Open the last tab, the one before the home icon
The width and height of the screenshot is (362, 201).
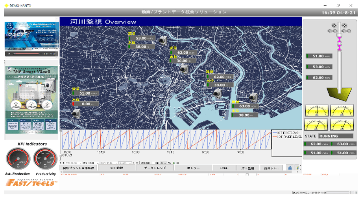[x=271, y=168]
